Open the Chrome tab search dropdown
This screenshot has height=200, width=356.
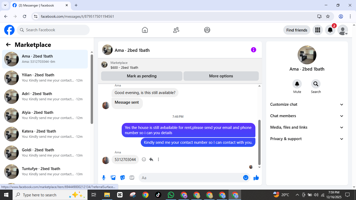(x=5, y=5)
